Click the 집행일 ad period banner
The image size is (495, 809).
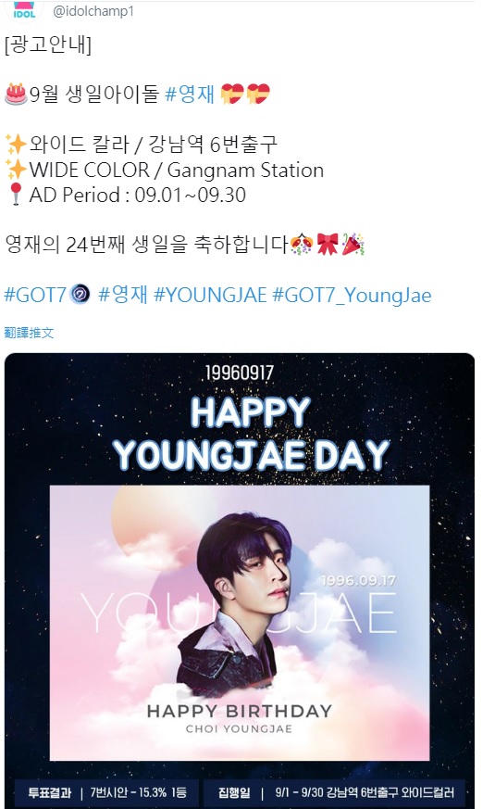pos(335,793)
